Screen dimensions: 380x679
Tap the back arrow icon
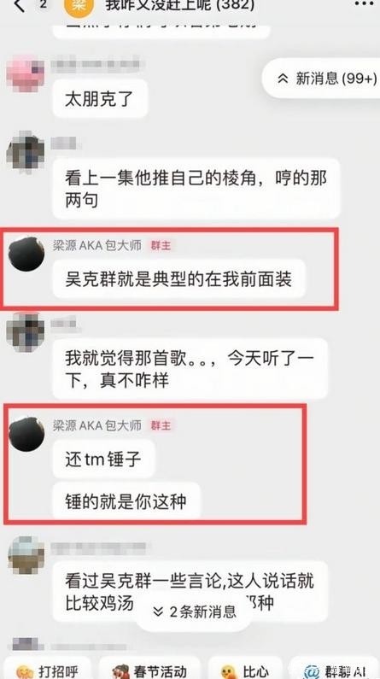(20, 5)
